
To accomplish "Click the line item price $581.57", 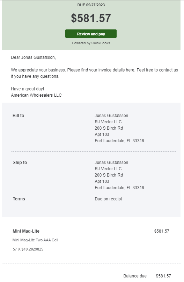I will 162,231.
